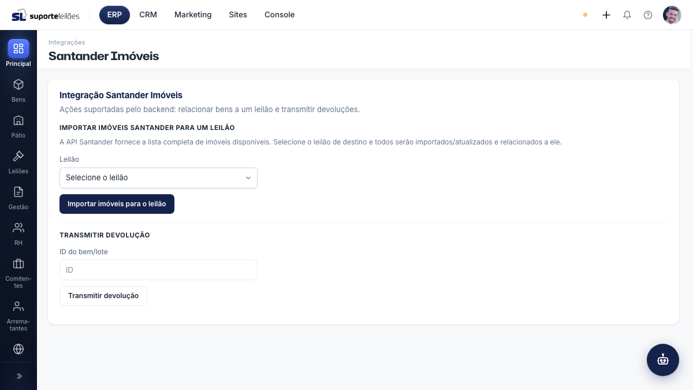This screenshot has width=693, height=390.
Task: Click Transmitir devolução button
Action: point(103,296)
